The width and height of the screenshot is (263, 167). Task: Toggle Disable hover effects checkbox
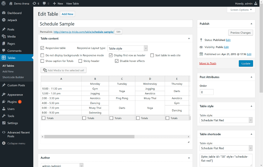pos(117,61)
